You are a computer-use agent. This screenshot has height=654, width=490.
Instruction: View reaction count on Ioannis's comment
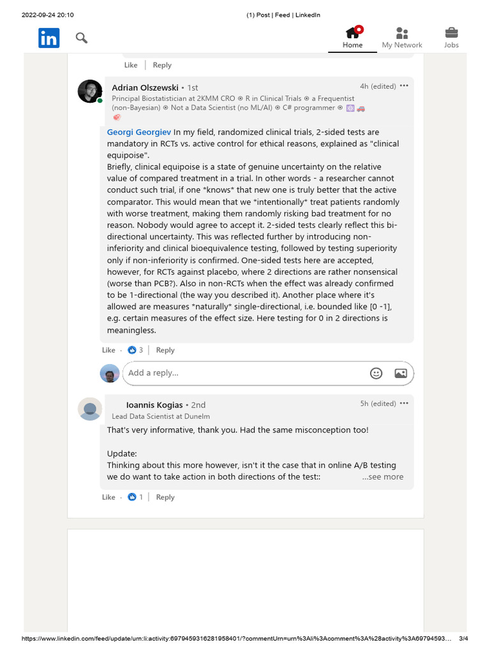pyautogui.click(x=135, y=497)
